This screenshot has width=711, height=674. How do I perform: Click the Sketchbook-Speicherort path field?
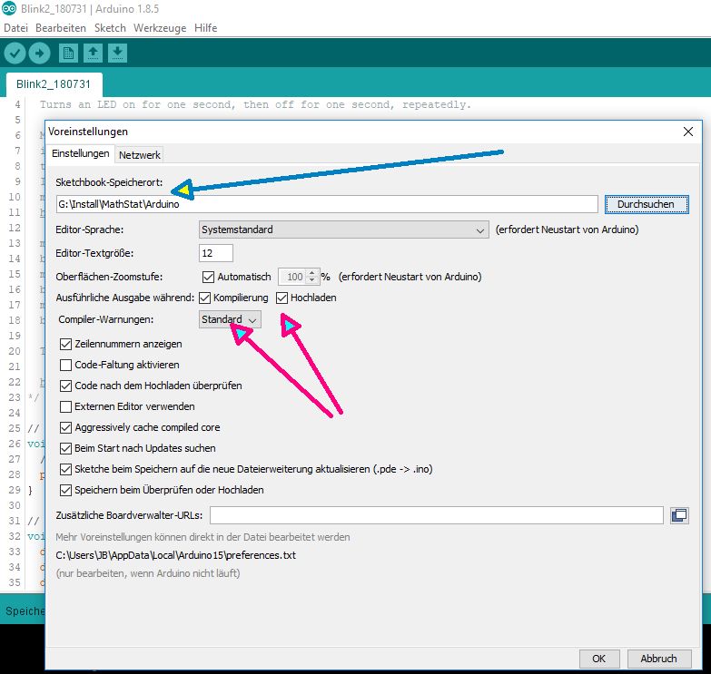pos(327,204)
